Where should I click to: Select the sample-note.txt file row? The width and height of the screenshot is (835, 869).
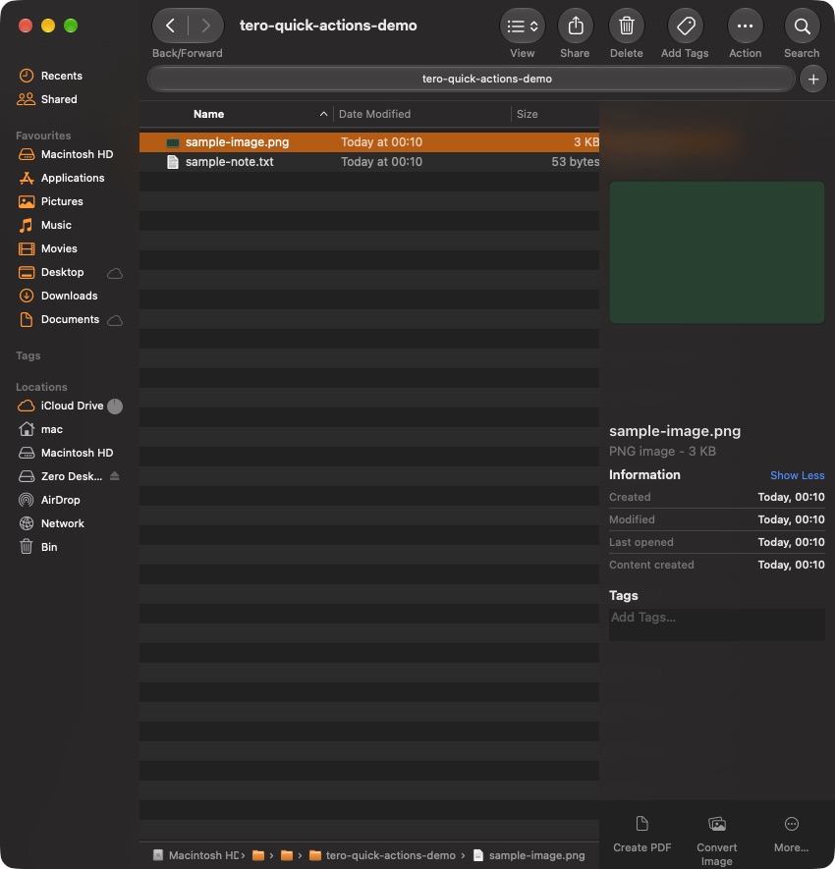pos(369,162)
